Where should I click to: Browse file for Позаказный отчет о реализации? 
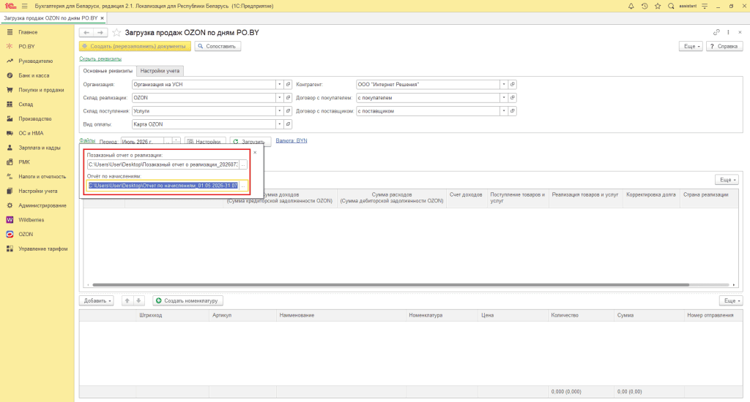coord(243,164)
